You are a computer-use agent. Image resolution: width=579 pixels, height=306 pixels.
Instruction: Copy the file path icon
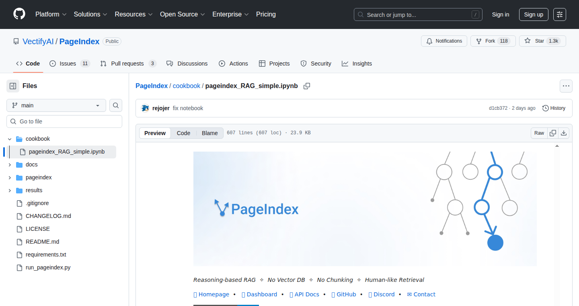click(x=307, y=86)
